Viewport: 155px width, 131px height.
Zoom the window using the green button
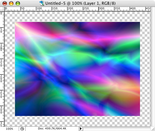coord(18,3)
